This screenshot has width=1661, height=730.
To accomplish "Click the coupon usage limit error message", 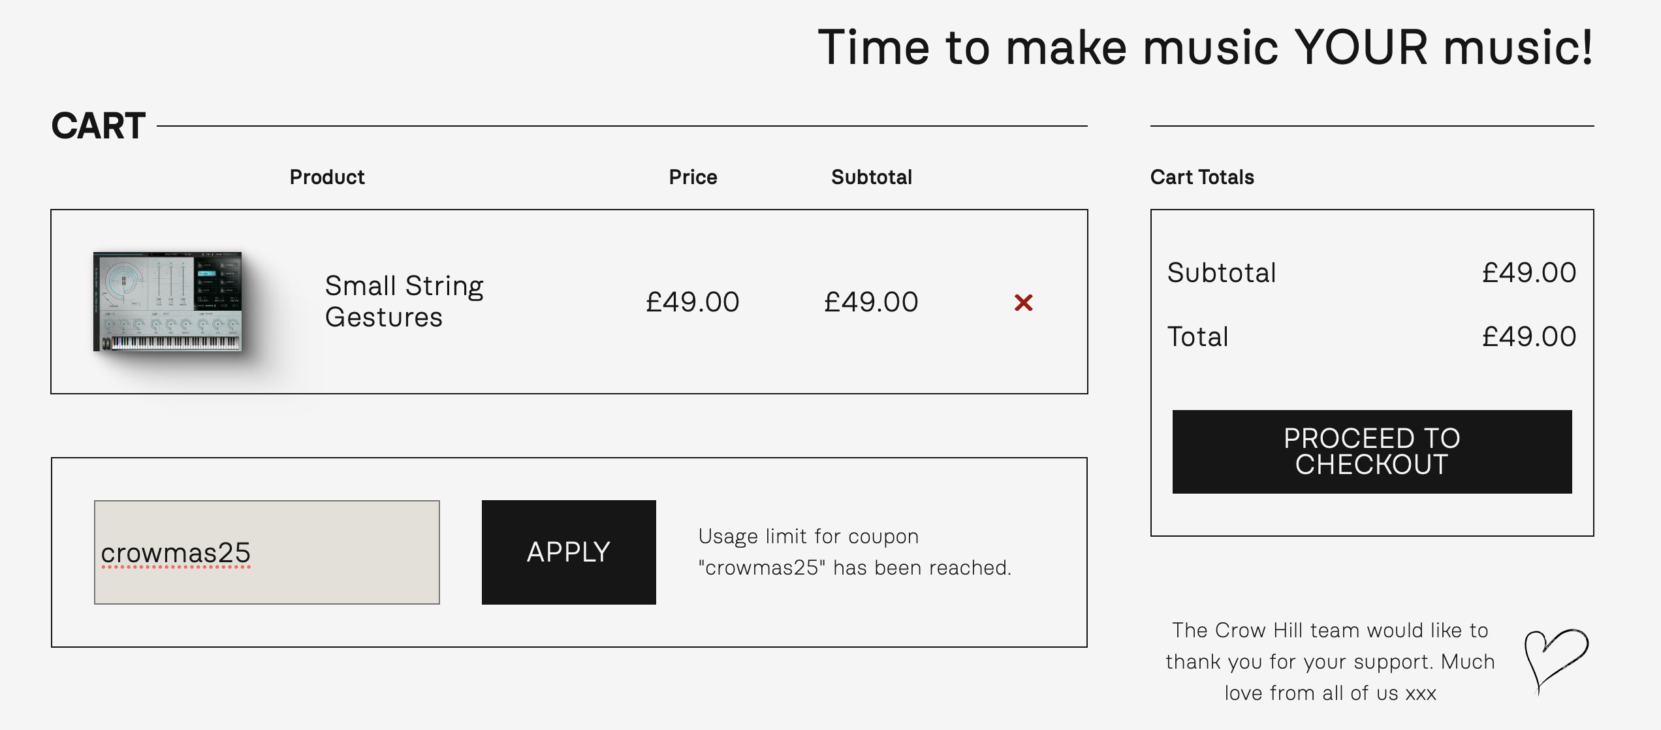I will click(x=854, y=552).
